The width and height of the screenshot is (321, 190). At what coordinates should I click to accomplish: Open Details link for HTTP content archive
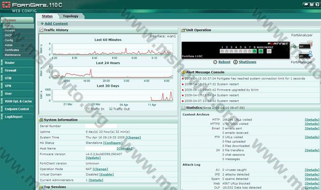tap(312, 120)
